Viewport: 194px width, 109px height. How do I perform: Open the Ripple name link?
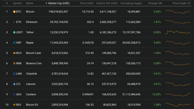coord(30,43)
